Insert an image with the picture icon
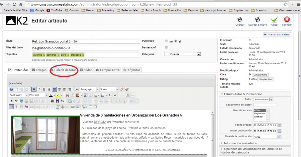 pos(78,107)
